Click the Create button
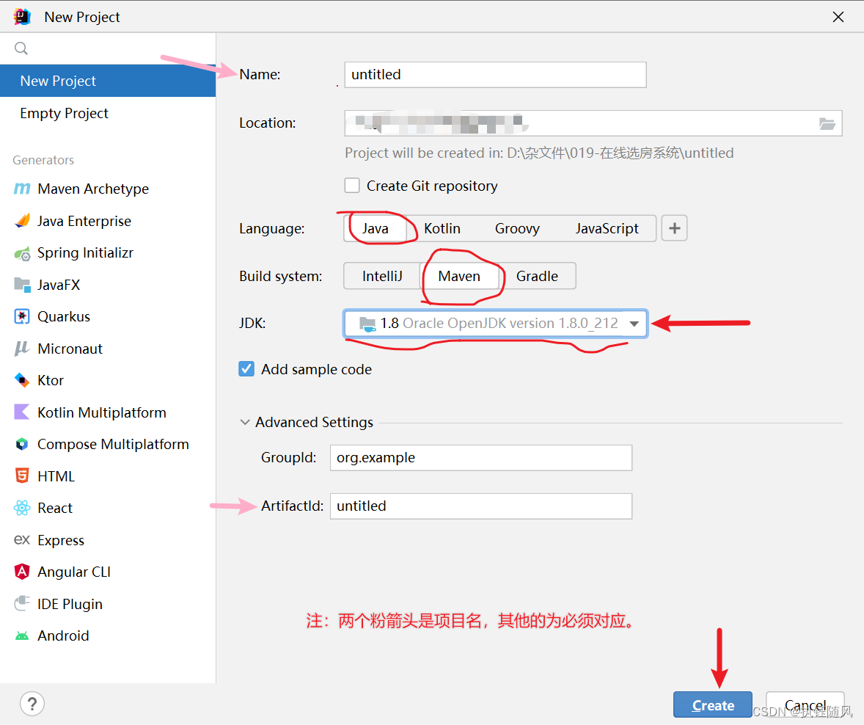This screenshot has height=725, width=864. click(x=712, y=704)
